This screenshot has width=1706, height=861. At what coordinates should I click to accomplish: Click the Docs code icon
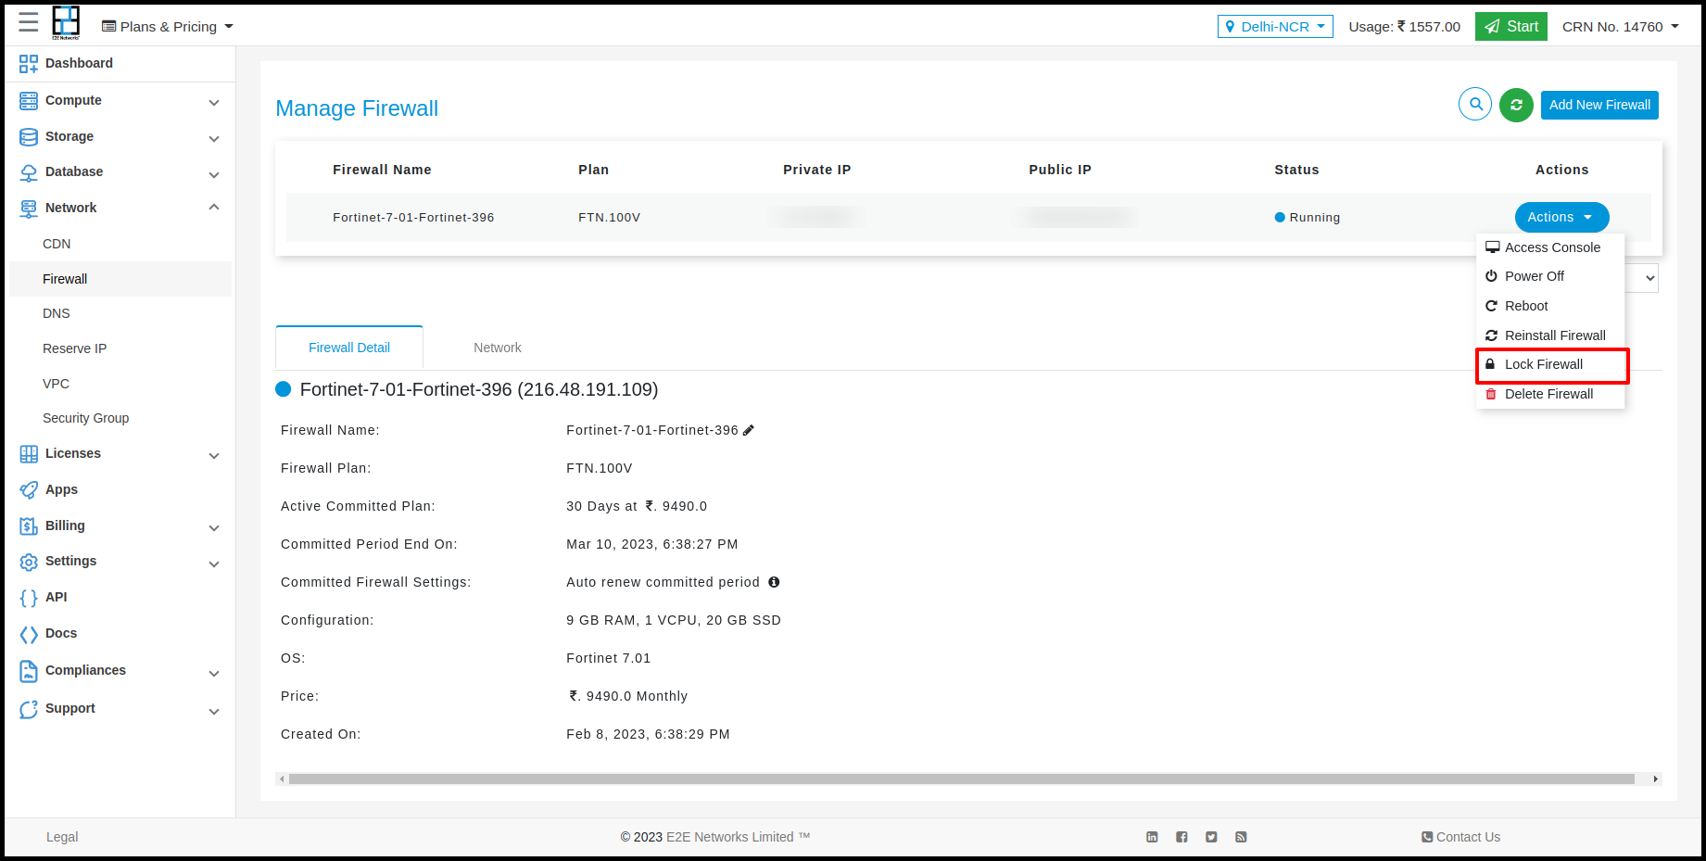29,634
